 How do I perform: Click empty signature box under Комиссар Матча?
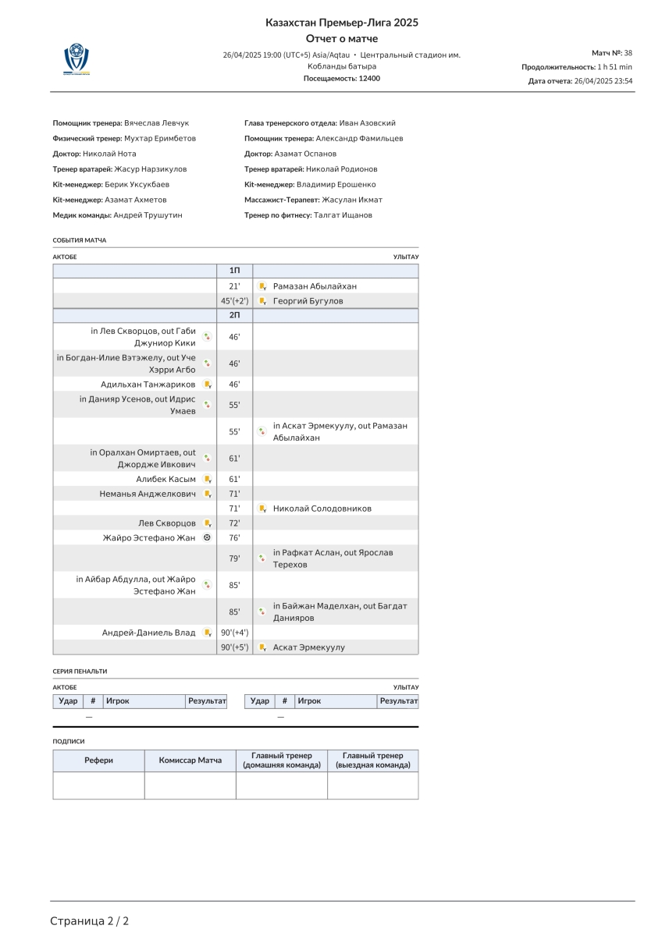click(x=190, y=785)
